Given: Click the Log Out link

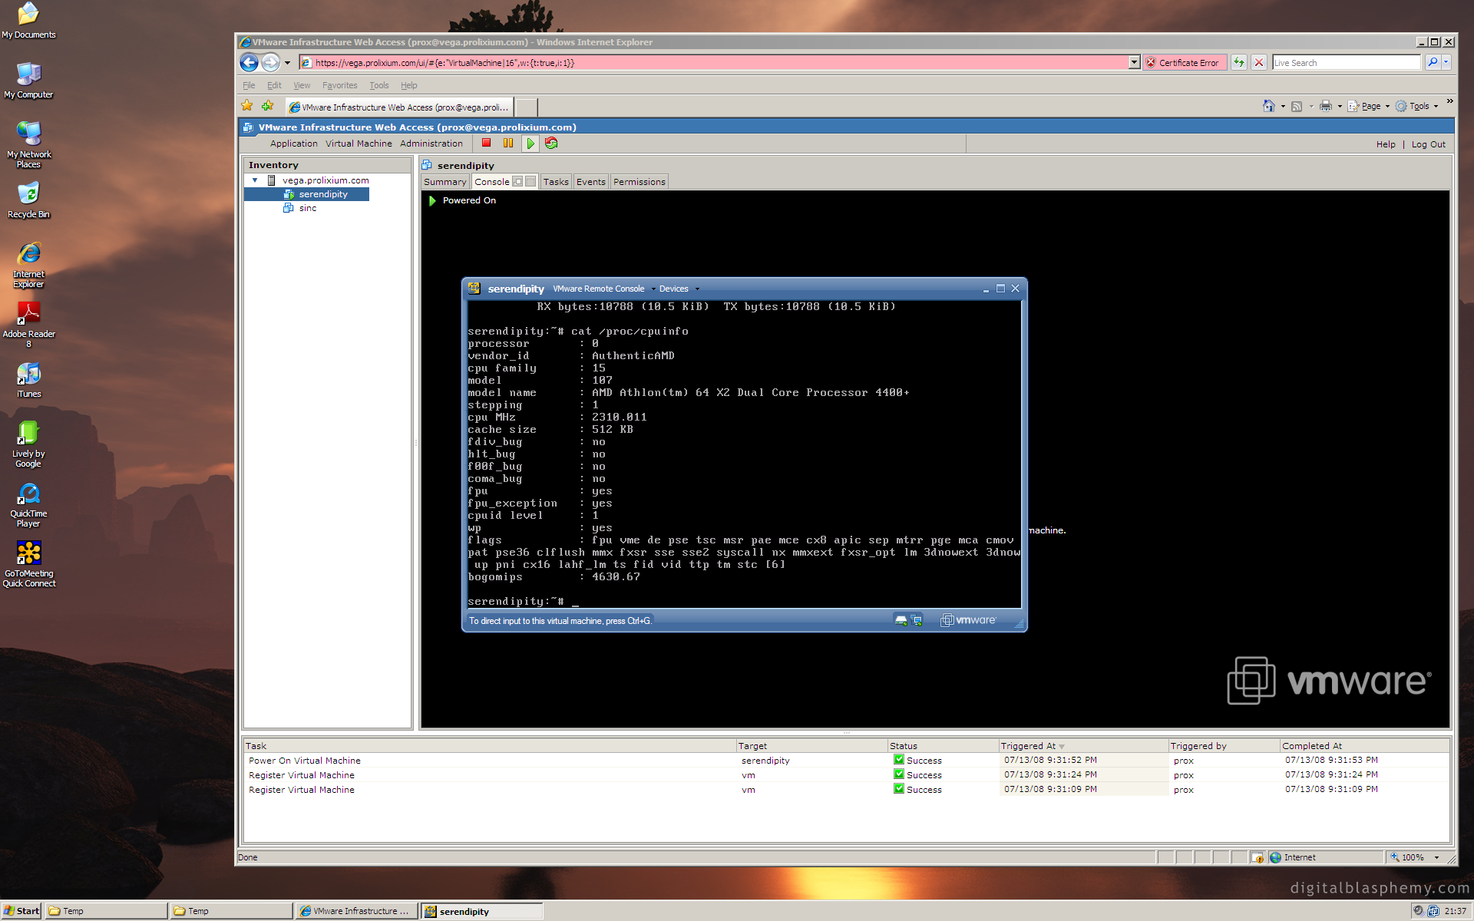Looking at the screenshot, I should pyautogui.click(x=1428, y=144).
